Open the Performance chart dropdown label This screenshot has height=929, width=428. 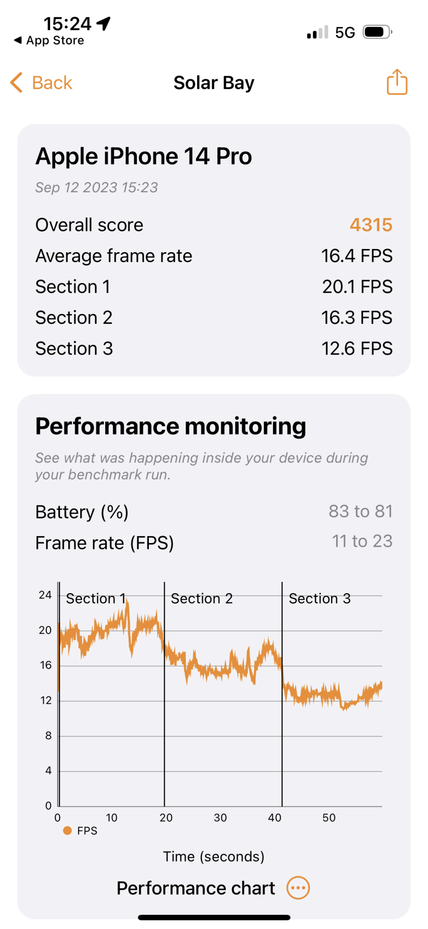[x=196, y=888]
